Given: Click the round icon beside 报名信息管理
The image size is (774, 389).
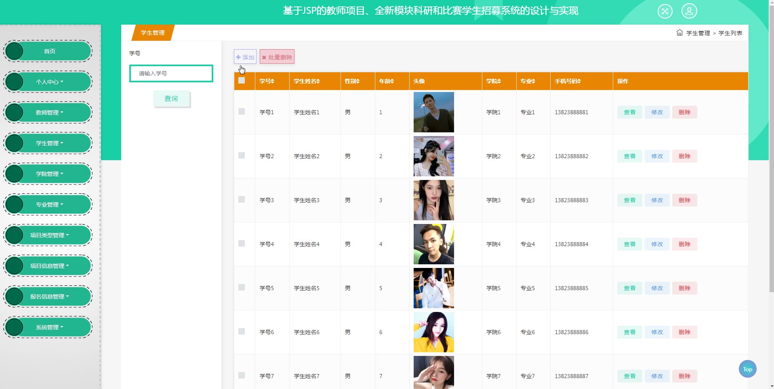Looking at the screenshot, I should pos(15,297).
